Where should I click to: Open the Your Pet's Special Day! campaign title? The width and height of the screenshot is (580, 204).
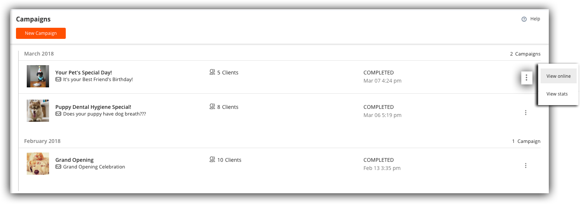coord(84,73)
